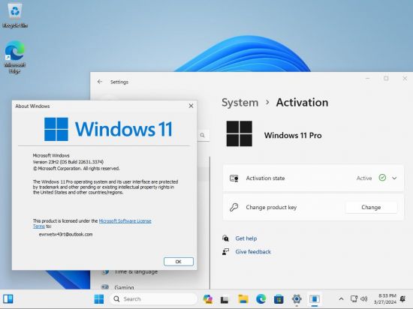Open the Recycle Bin desktop icon

coord(15,15)
